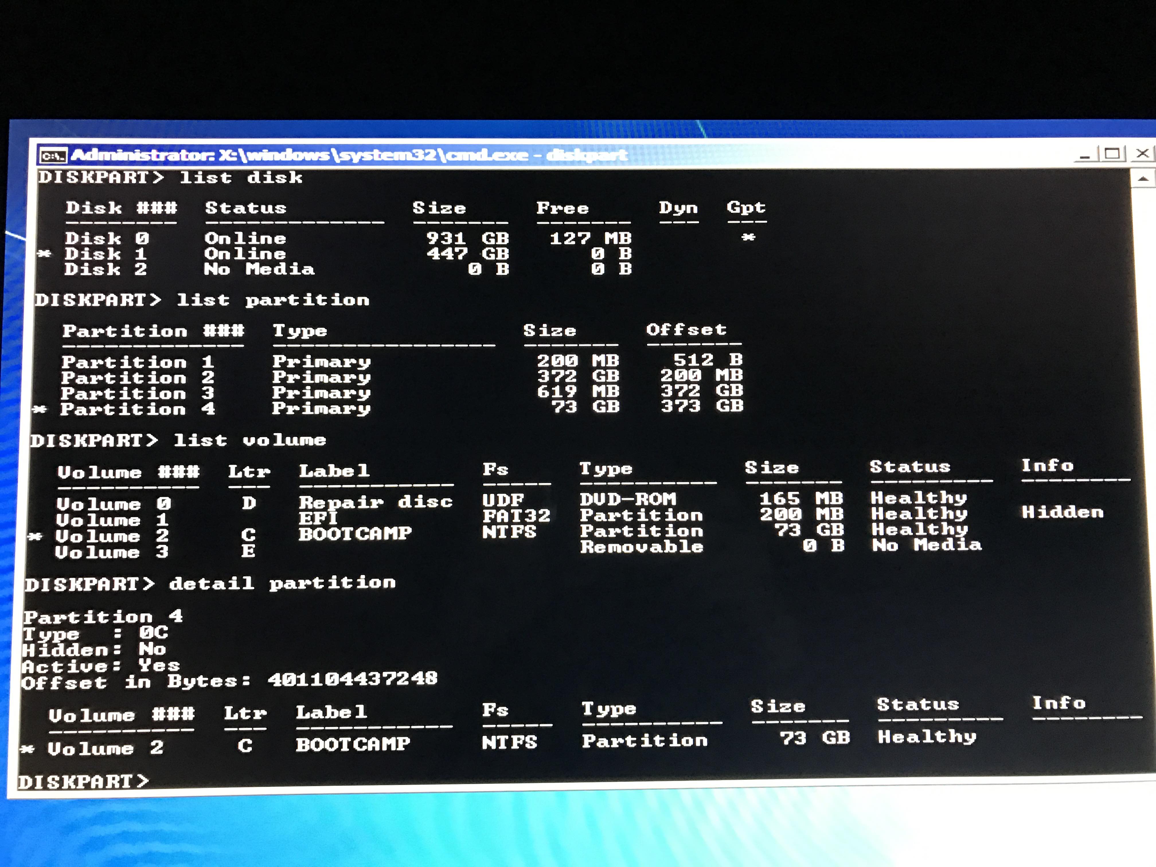Click the bottom Volume 2 BOOTCAMP row

pyautogui.click(x=353, y=744)
